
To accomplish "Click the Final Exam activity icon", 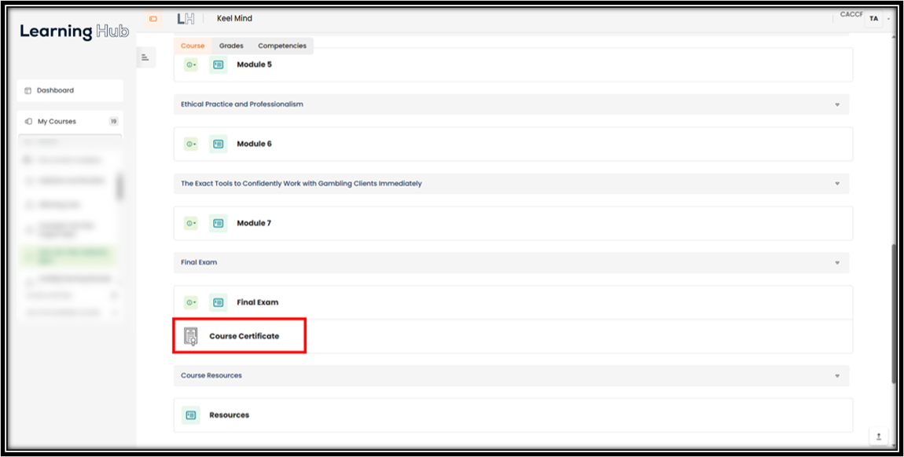I will (218, 302).
